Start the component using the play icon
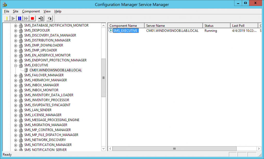264x159 pixels. [13, 18]
